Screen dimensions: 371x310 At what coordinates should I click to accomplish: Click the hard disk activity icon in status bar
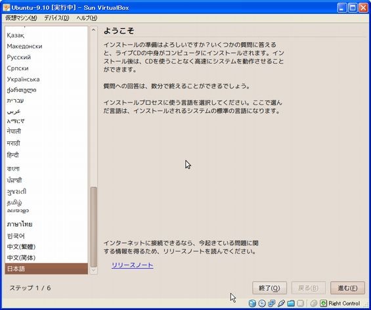pos(252,303)
